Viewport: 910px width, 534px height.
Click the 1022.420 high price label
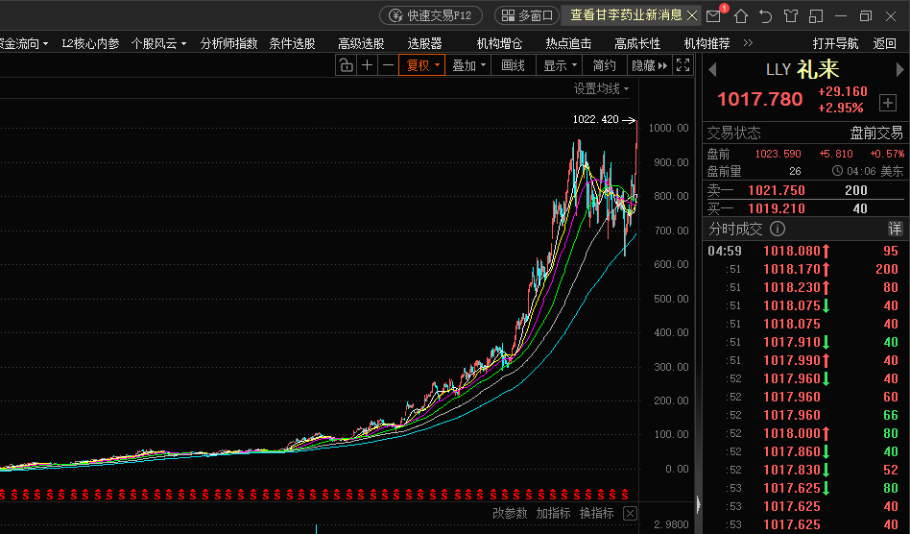(596, 119)
